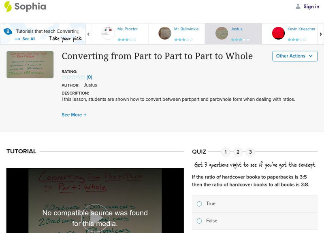Select Ms. Proctor's star rating
The height and width of the screenshot is (233, 324).
[127, 40]
